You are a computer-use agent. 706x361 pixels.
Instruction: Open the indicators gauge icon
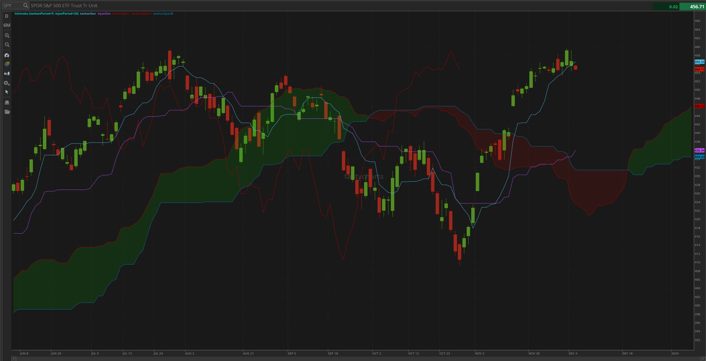pyautogui.click(x=7, y=55)
